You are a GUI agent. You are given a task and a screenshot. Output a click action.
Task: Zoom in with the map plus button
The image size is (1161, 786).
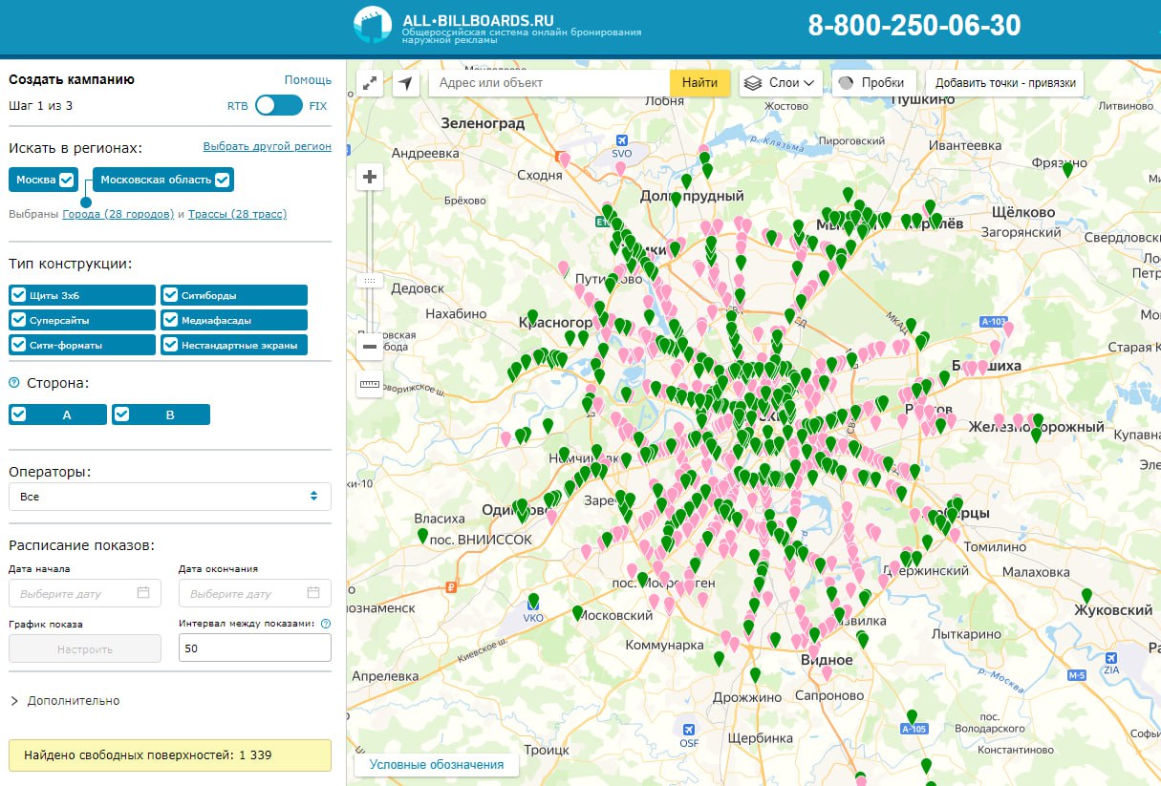(x=370, y=177)
